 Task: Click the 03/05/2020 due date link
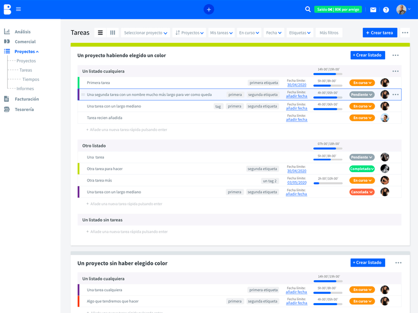[x=297, y=183]
